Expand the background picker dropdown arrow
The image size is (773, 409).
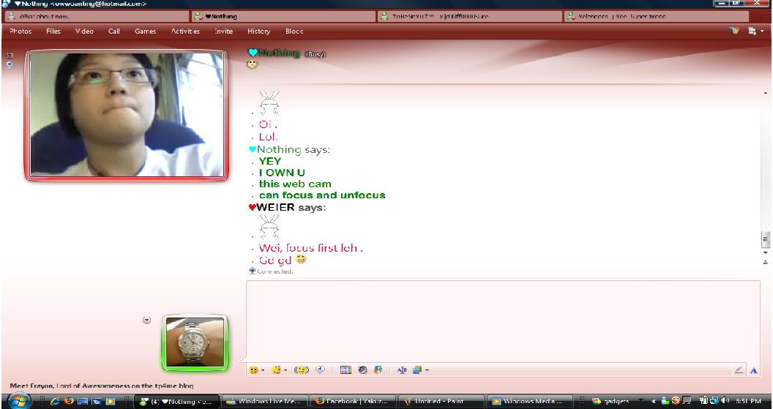click(427, 370)
